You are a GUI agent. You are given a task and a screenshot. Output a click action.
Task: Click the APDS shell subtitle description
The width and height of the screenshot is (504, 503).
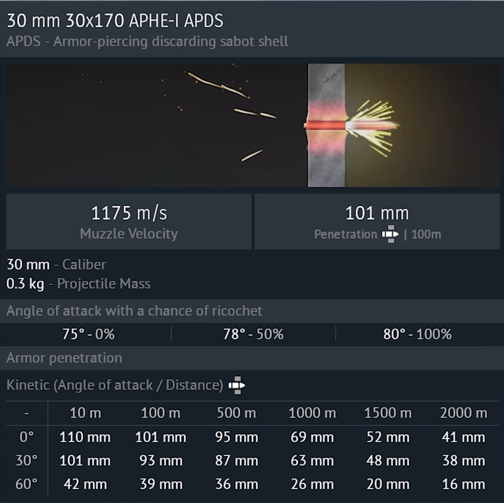point(147,41)
